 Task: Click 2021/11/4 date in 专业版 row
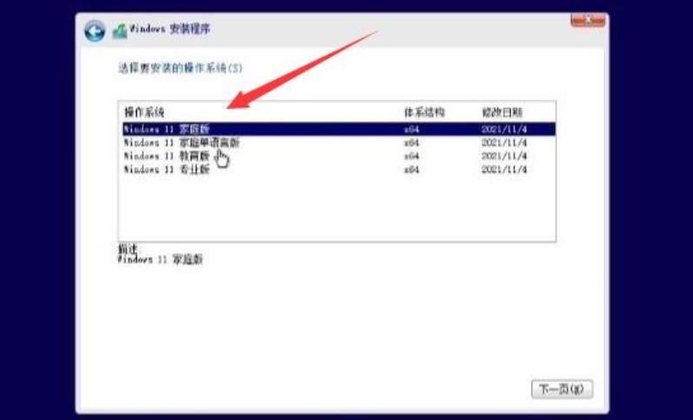point(504,170)
